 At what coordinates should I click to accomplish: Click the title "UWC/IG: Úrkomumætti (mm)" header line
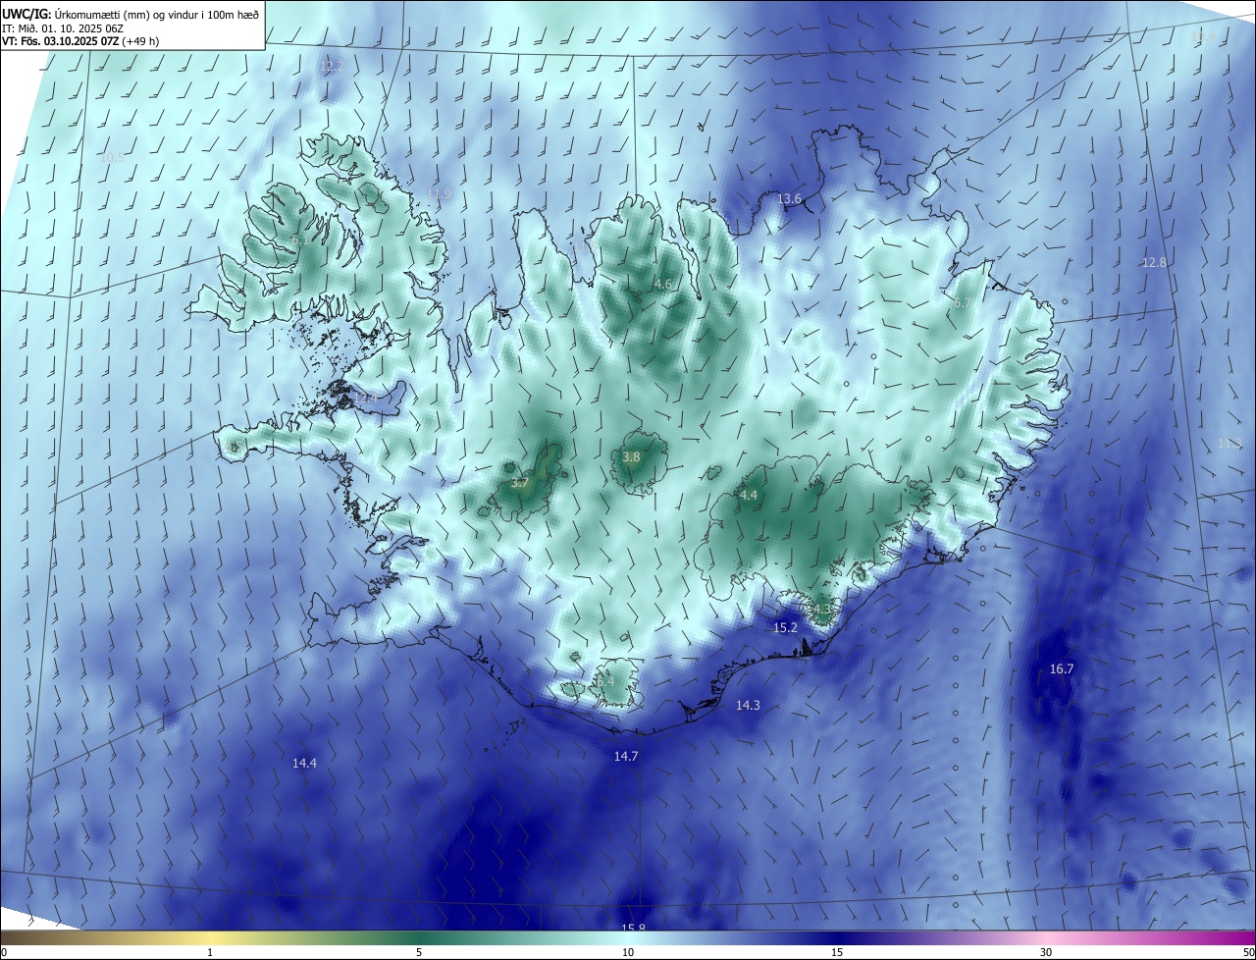click(131, 13)
